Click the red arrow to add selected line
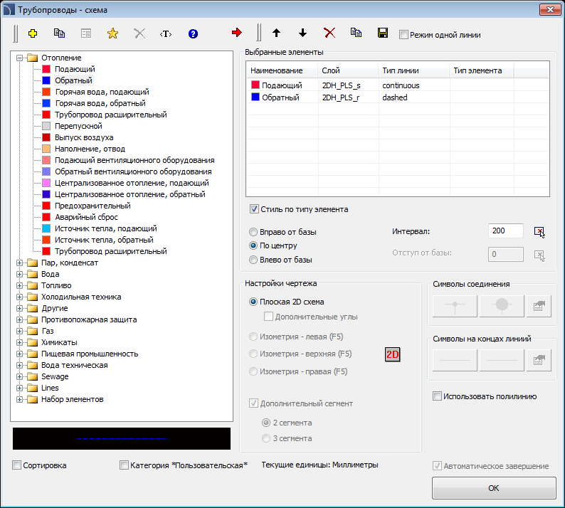 coord(237,33)
